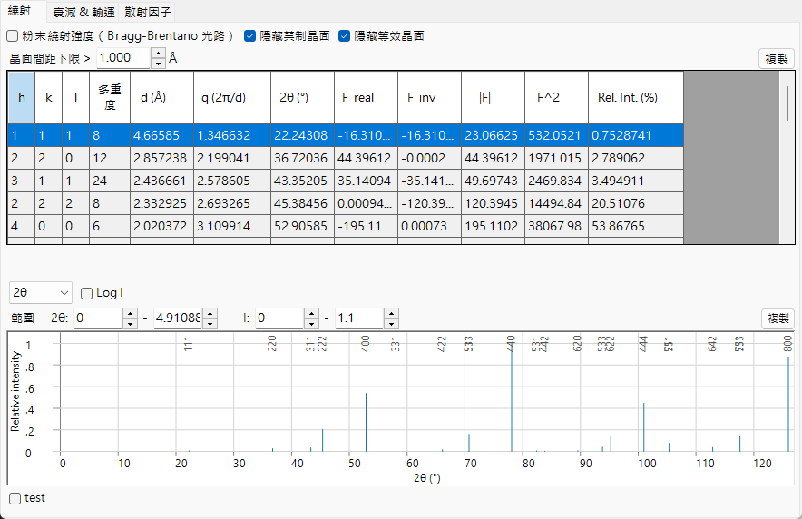
Task: Click the 2θ range maximum field 4.91088
Action: pyautogui.click(x=178, y=318)
